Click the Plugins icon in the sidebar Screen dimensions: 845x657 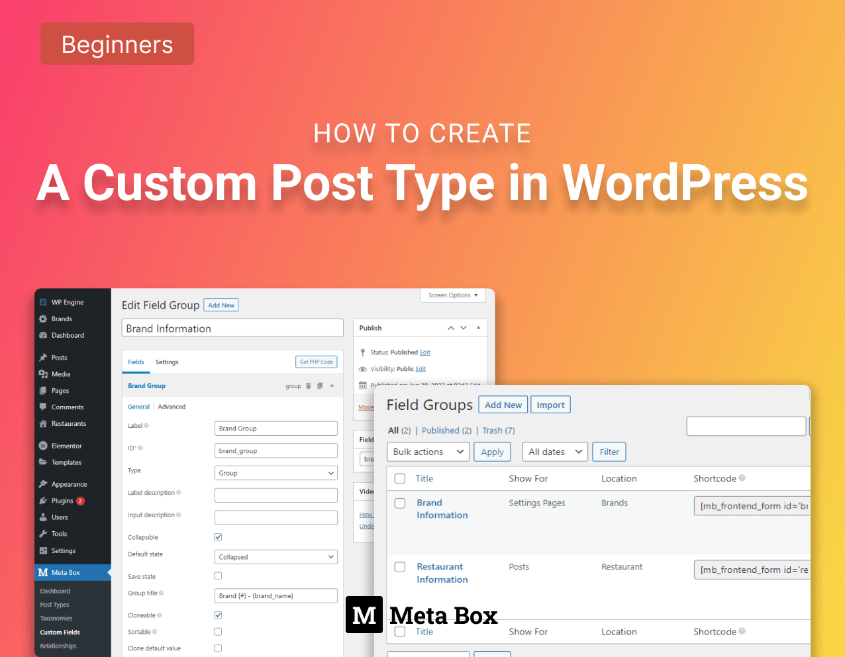pos(43,501)
